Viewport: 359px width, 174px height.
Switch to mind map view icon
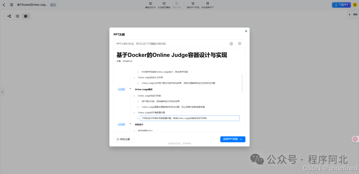point(9,16)
